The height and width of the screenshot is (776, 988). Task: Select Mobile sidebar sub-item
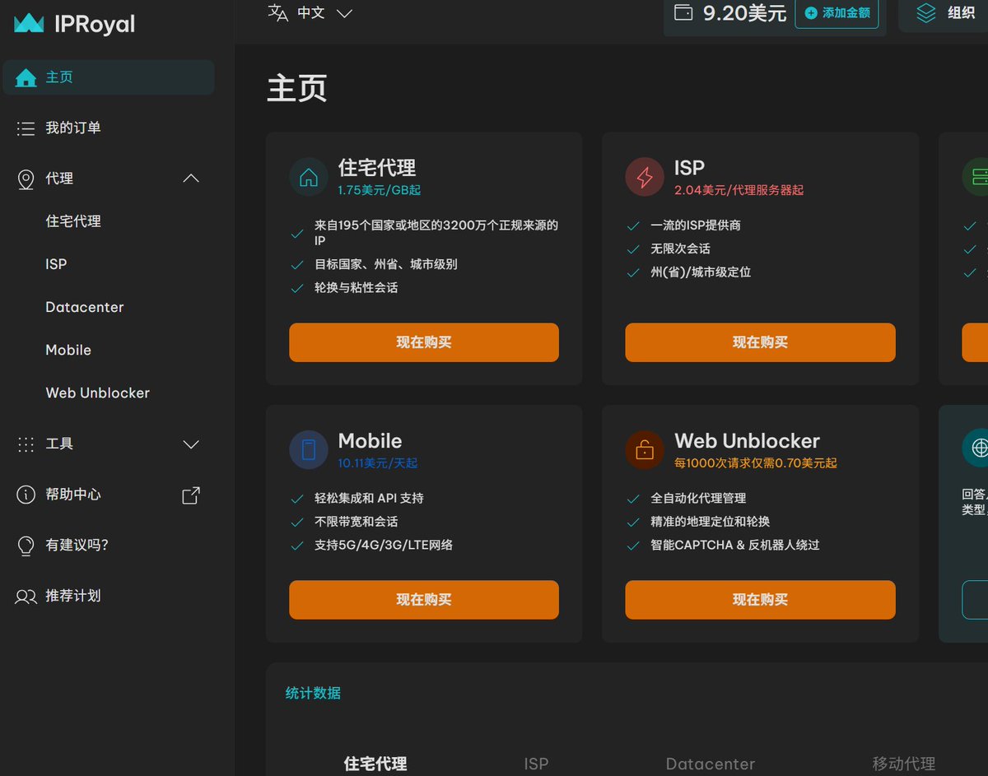coord(68,350)
